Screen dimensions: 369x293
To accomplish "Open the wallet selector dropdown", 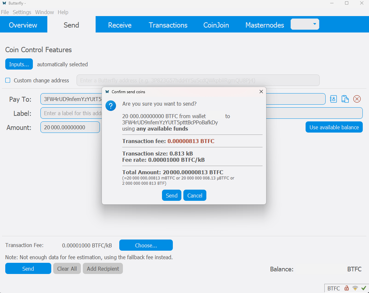I will pyautogui.click(x=305, y=24).
